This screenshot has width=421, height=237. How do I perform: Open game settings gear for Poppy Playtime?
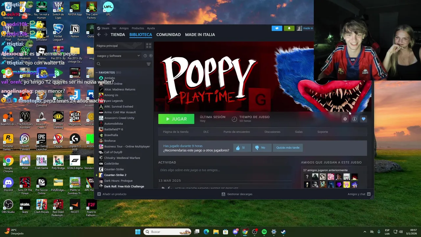[x=345, y=119]
